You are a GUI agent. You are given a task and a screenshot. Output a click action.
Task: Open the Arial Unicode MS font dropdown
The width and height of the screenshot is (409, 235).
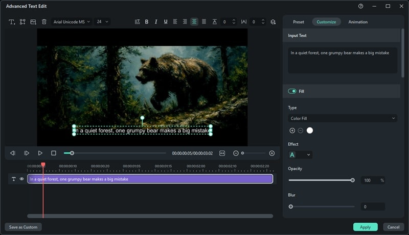(x=72, y=22)
